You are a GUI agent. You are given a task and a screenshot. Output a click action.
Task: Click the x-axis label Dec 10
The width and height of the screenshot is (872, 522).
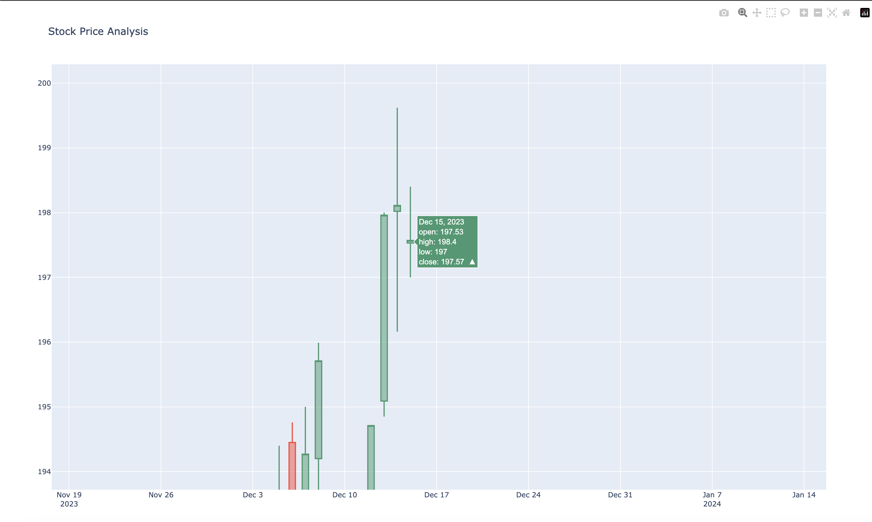[344, 495]
